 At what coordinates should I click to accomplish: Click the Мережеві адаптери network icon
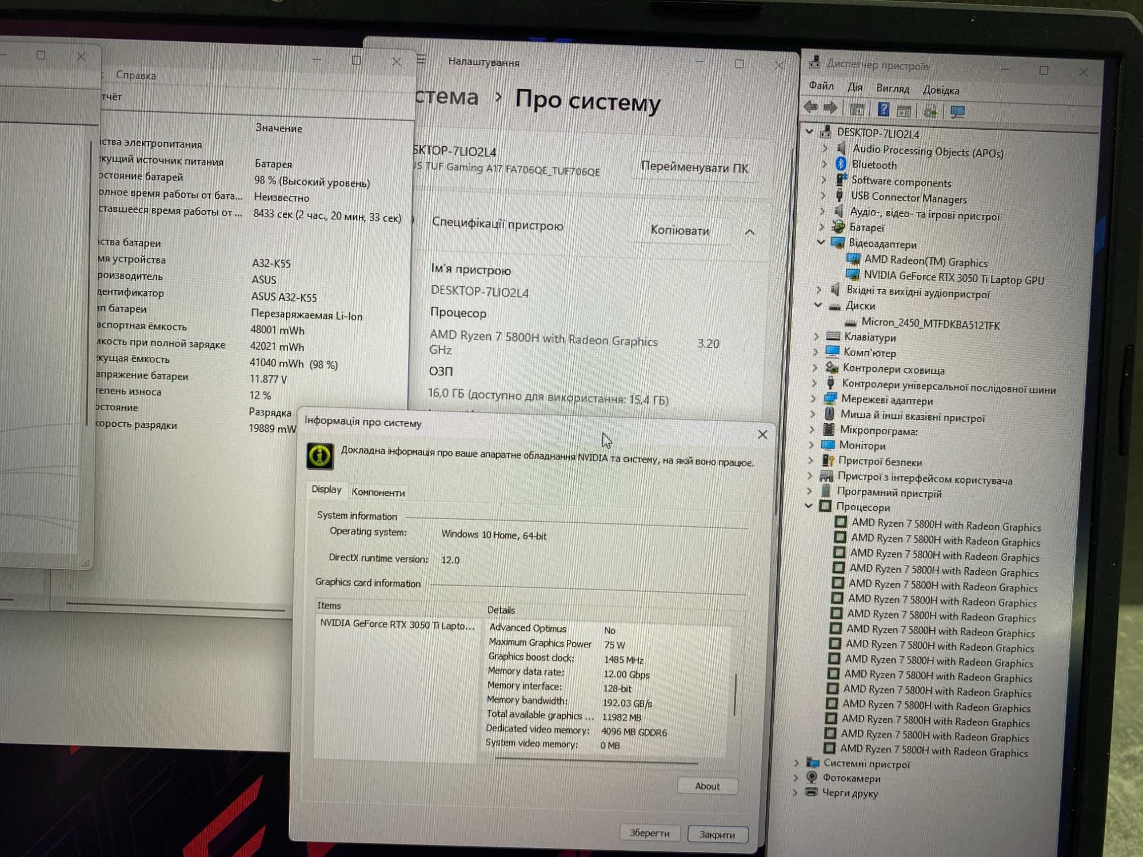[x=830, y=399]
